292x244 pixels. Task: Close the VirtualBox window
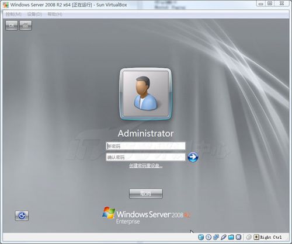[x=281, y=4]
